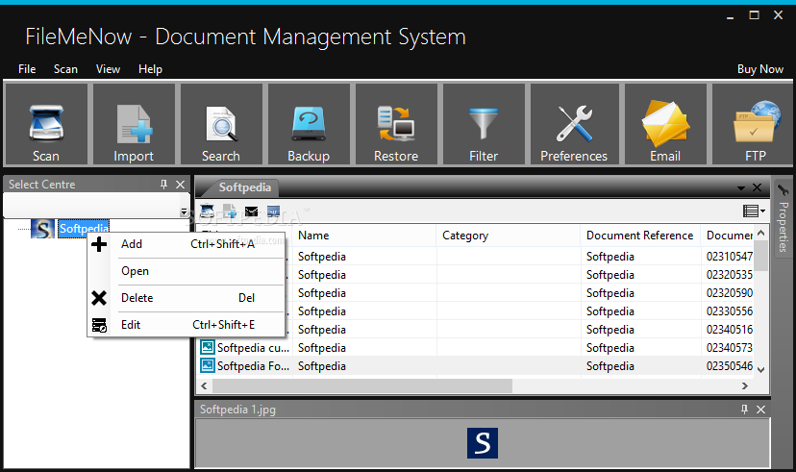Select the Softpedia centre tree item
Screen dimensions: 796x472
click(84, 229)
